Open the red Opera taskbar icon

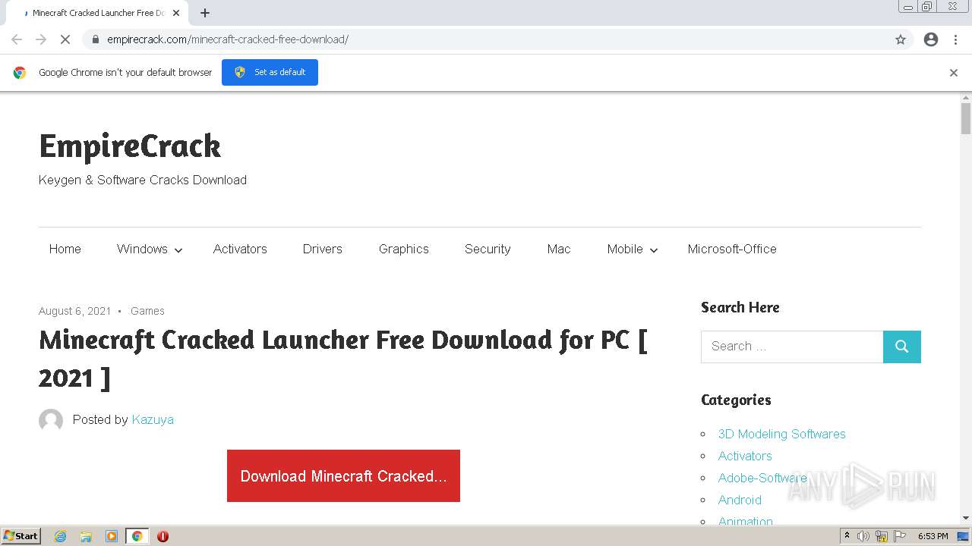click(163, 536)
